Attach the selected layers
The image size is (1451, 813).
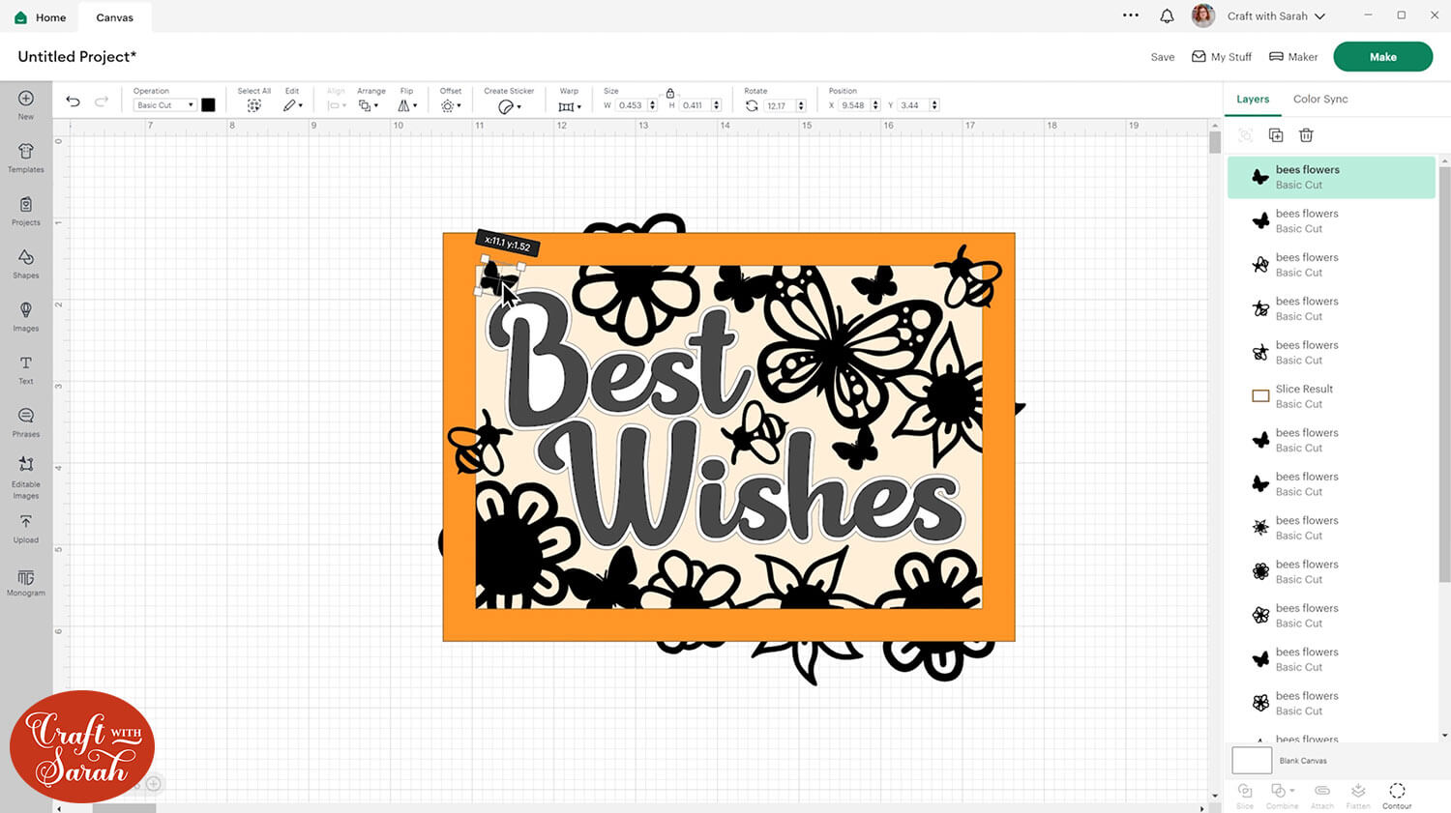click(x=1321, y=795)
